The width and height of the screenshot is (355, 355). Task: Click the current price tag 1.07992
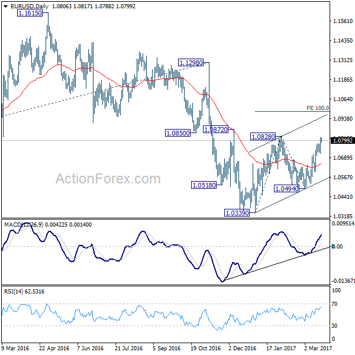[x=343, y=141]
